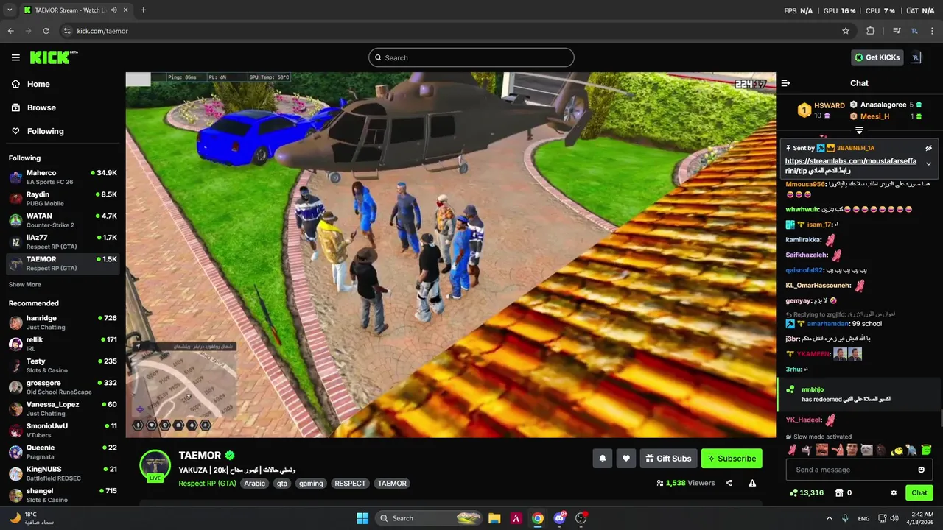Screen dimensions: 943x530
Task: Open a new browser tab
Action: (x=143, y=10)
